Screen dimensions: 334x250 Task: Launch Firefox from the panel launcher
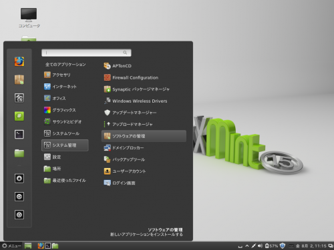pyautogui.click(x=41, y=246)
